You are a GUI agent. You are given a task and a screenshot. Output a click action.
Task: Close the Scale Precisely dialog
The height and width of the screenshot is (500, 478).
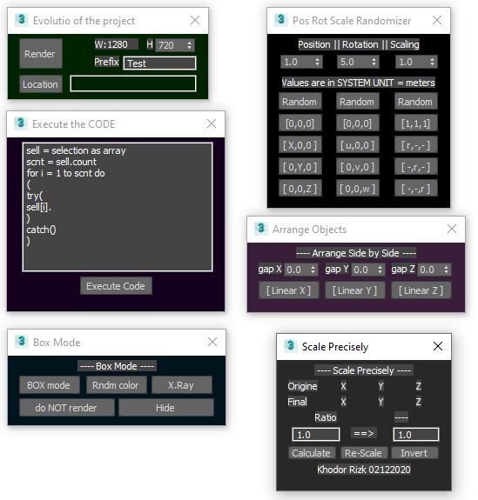(438, 346)
